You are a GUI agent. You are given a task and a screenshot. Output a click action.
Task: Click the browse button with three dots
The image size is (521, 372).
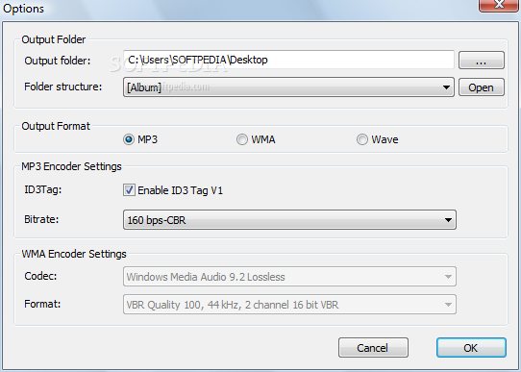click(482, 61)
